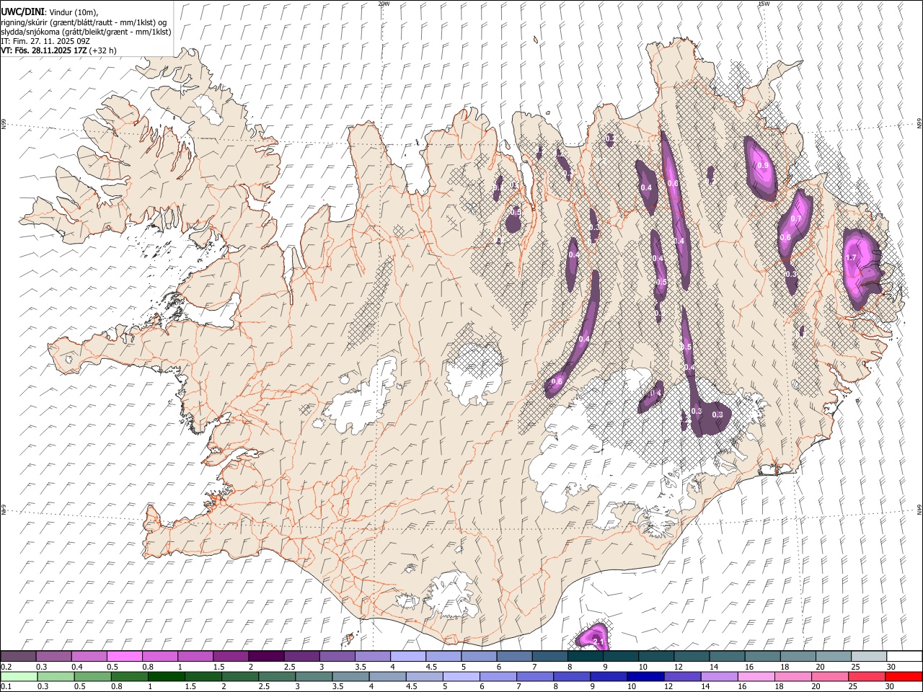Click the 'Vindur (10m)' header text
Viewport: 923px width, 692px height.
coord(74,12)
